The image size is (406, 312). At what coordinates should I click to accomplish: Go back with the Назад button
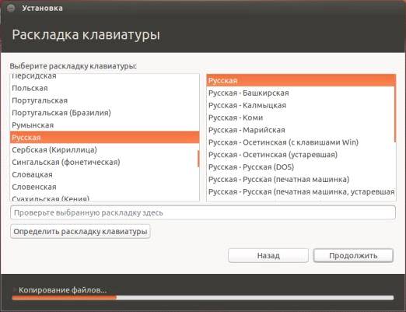tap(268, 255)
